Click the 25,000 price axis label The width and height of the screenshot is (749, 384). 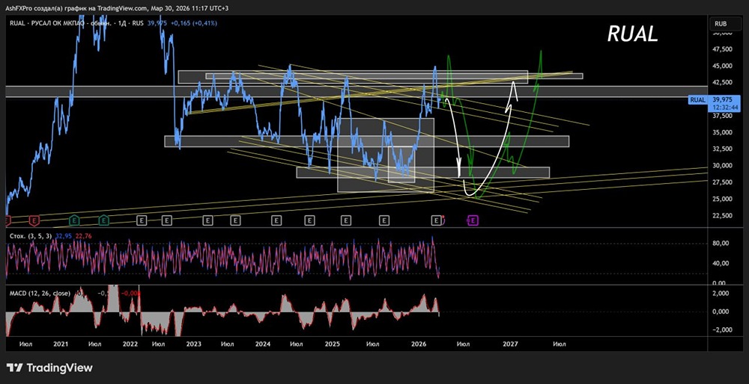[723, 199]
